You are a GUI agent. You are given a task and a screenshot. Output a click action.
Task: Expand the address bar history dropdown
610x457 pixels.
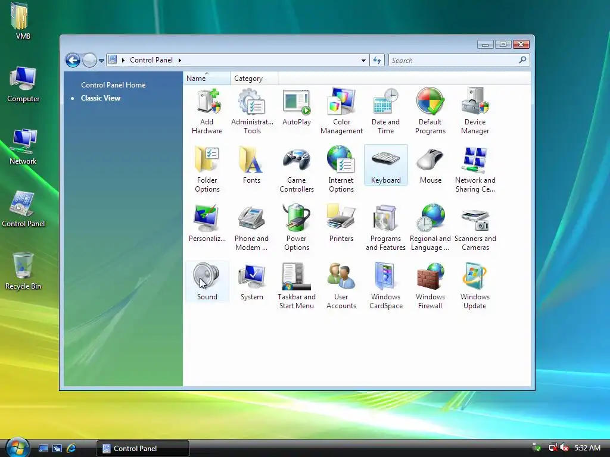[363, 60]
